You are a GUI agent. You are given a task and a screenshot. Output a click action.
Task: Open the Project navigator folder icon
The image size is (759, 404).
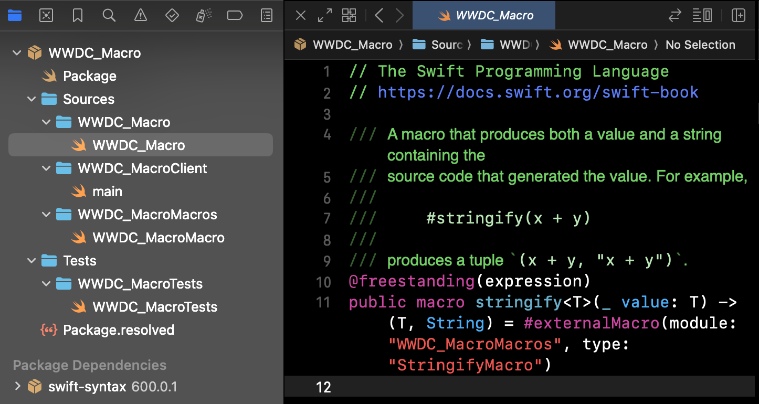(x=15, y=16)
